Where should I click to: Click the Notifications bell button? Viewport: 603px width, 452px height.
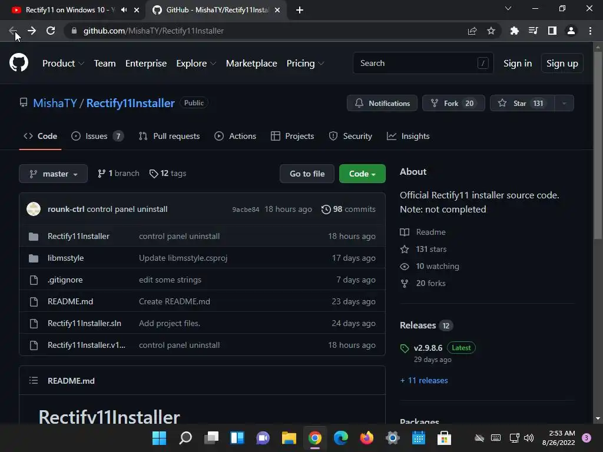point(382,103)
